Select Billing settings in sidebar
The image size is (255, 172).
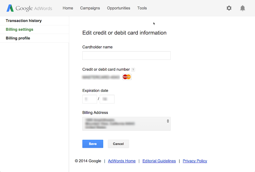coord(19,30)
